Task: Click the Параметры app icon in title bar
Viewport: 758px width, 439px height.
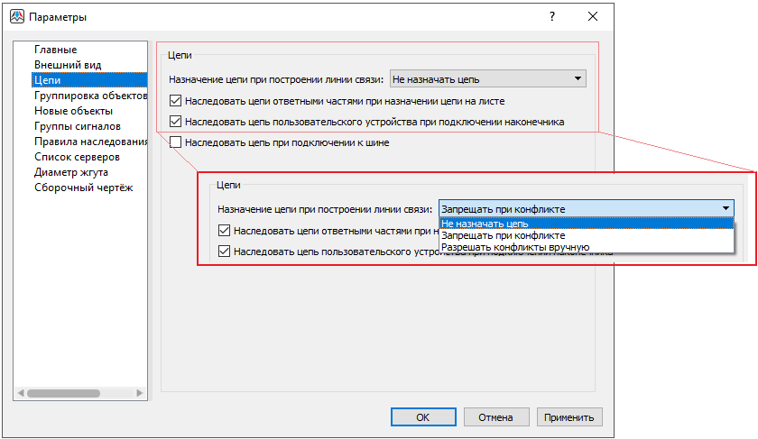Action: (17, 17)
